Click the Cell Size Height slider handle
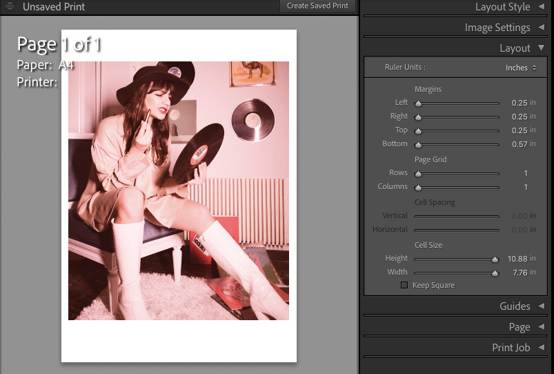This screenshot has height=374, width=554. tap(495, 259)
